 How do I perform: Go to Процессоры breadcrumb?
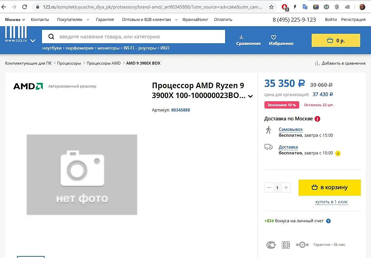tap(69, 63)
